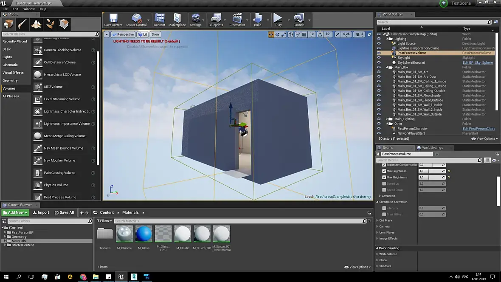The image size is (501, 282).
Task: Click the Build lighting icon
Action: click(x=257, y=19)
